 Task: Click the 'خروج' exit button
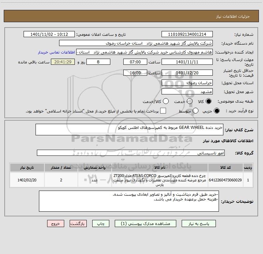pyautogui.click(x=56, y=224)
